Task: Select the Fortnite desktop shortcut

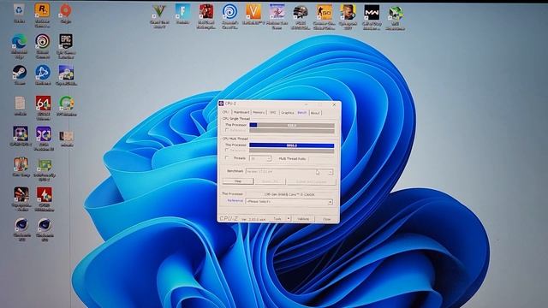Action: coord(182,14)
